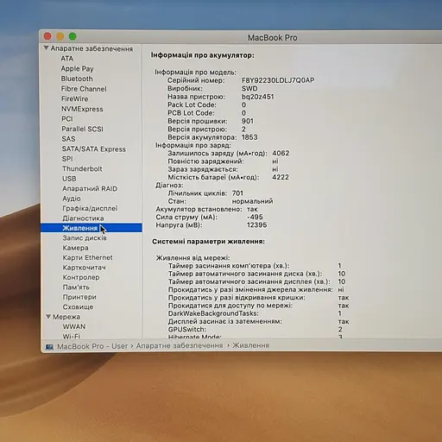Screen dimensions: 442x442
Task: Click Живлення in the bottom path bar
Action: (250, 345)
